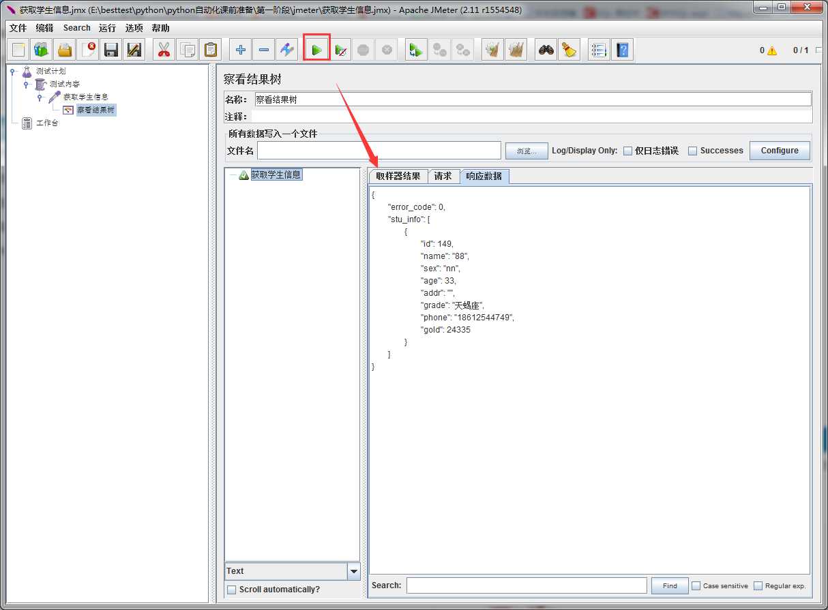Viewport: 828px width, 610px height.
Task: Expand all nodes with plus icon
Action: (x=241, y=50)
